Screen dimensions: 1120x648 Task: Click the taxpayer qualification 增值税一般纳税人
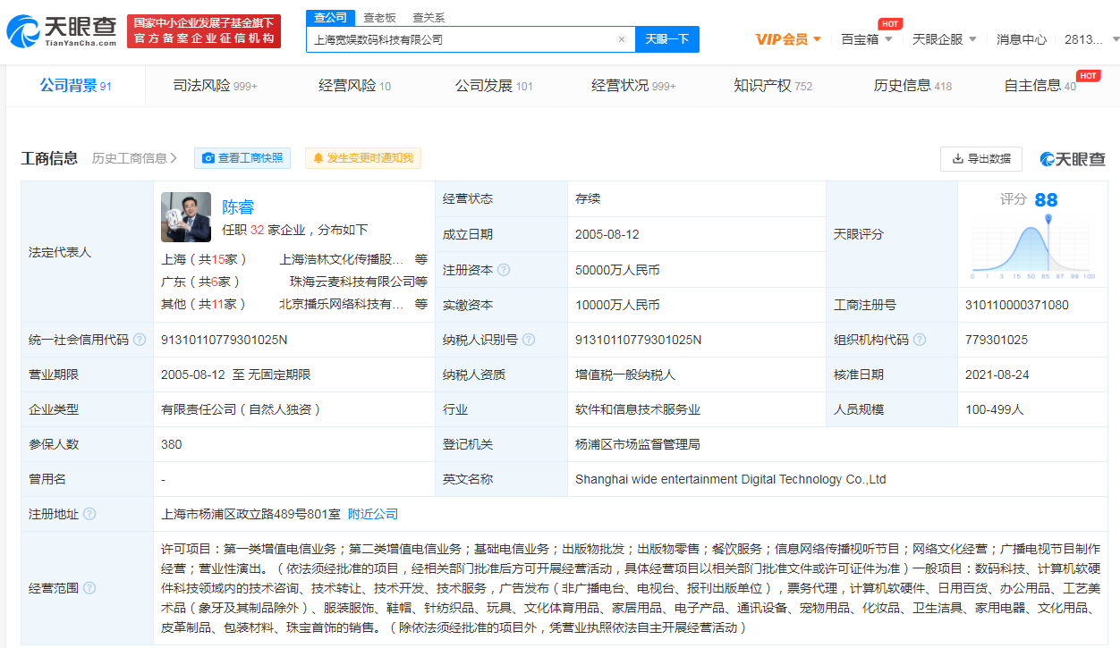pyautogui.click(x=625, y=374)
